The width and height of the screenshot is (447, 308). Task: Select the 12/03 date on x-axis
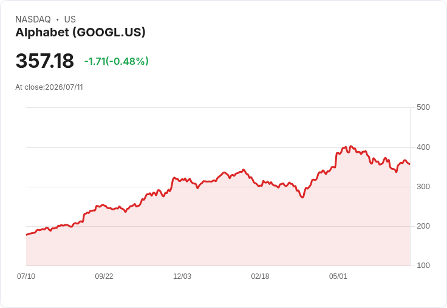[182, 276]
